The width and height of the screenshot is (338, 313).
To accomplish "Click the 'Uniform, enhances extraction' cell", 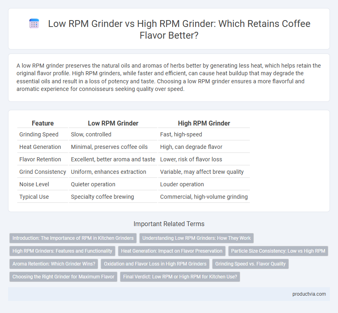I will 108,172.
